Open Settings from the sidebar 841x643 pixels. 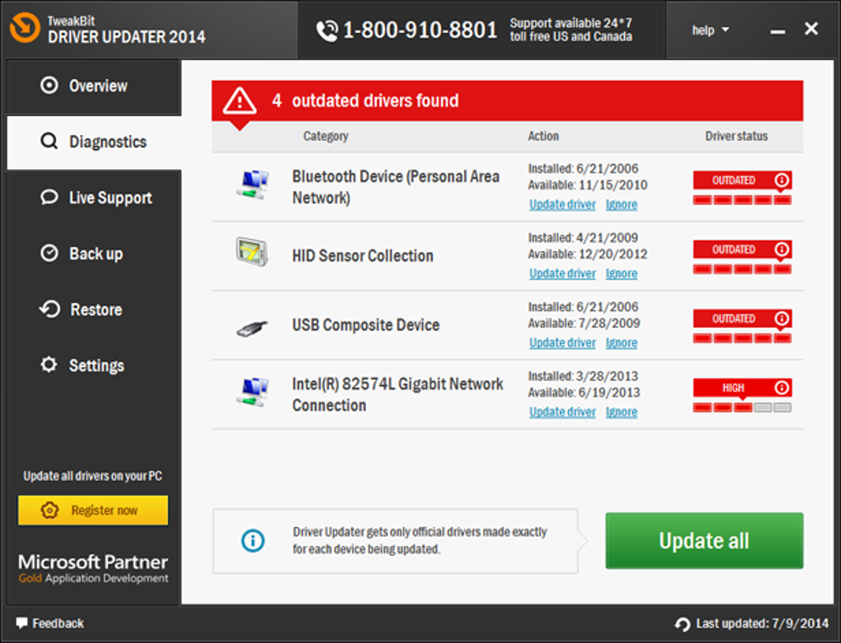[x=94, y=365]
